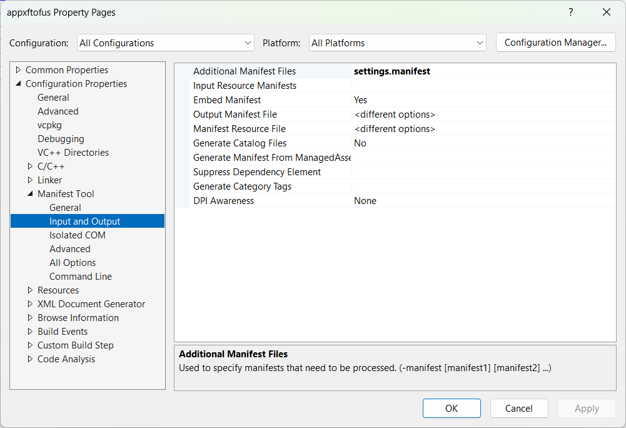Select General under Manifest Tool
626x428 pixels.
pos(65,208)
